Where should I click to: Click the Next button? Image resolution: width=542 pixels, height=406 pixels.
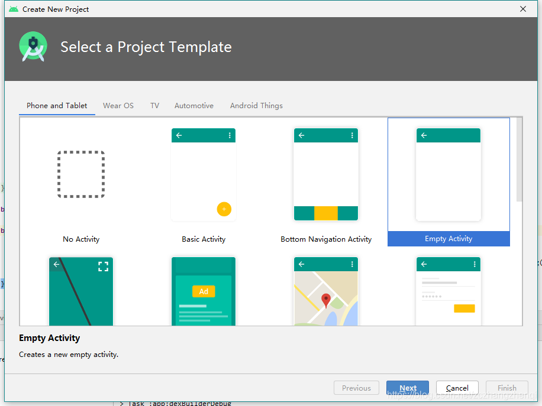tap(408, 388)
